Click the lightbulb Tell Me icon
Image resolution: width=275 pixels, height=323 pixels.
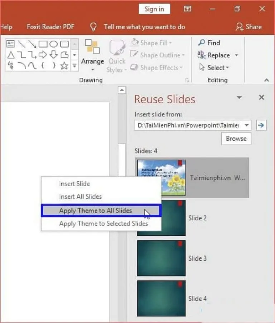tap(93, 27)
